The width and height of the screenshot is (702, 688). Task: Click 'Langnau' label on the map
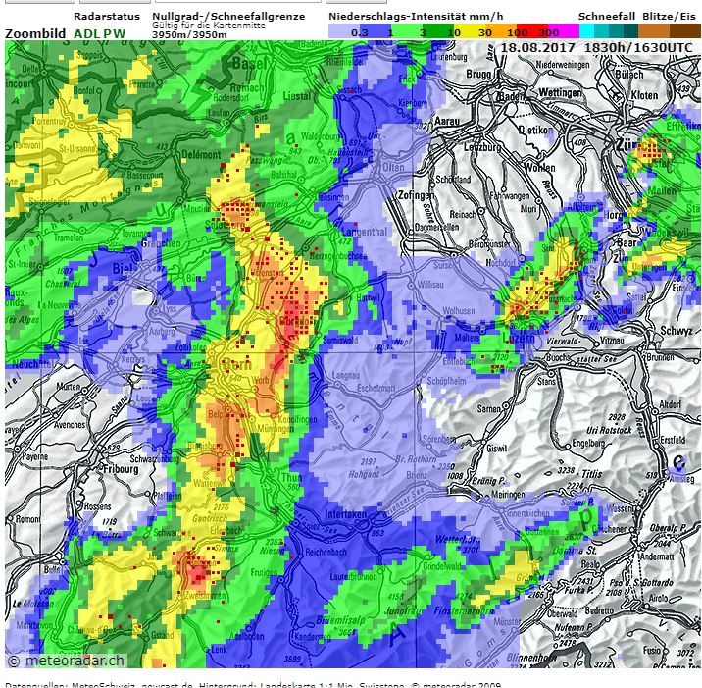[x=345, y=376]
